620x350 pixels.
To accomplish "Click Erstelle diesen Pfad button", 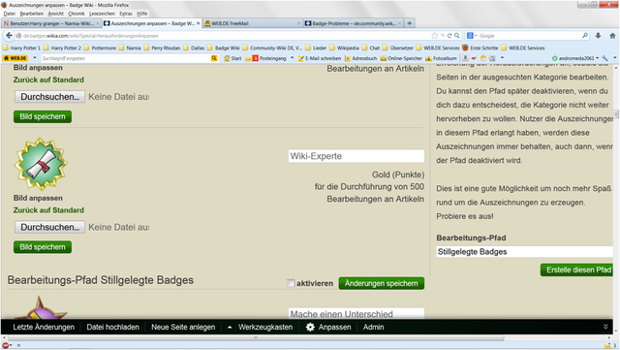I will coord(578,270).
